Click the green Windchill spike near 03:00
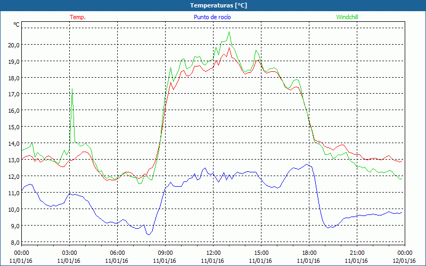Image resolution: width=426 pixels, height=266 pixels. pyautogui.click(x=72, y=89)
